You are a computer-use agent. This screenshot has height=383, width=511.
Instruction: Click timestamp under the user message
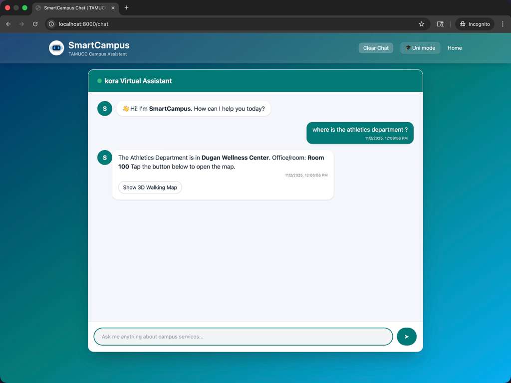[x=386, y=138]
